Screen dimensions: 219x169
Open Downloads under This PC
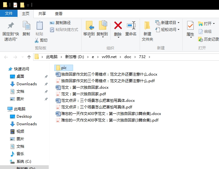pos(23,124)
